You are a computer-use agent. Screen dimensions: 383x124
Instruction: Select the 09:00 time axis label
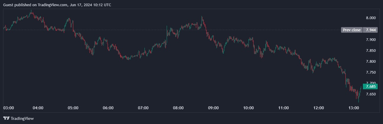click(x=213, y=108)
